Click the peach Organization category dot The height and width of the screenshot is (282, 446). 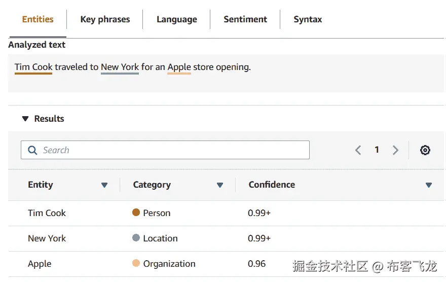(136, 263)
